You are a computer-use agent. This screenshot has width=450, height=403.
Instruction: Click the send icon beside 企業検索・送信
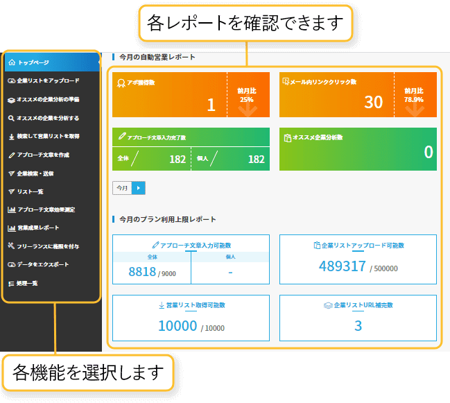(12, 173)
